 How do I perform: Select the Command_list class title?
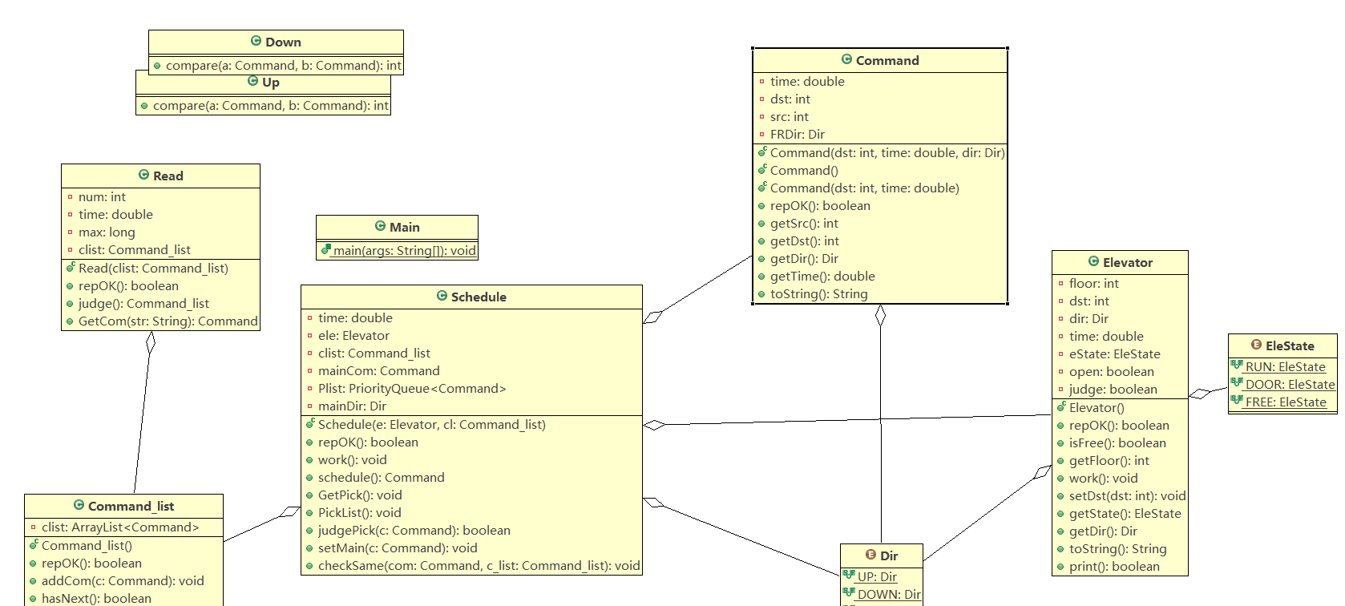131,506
